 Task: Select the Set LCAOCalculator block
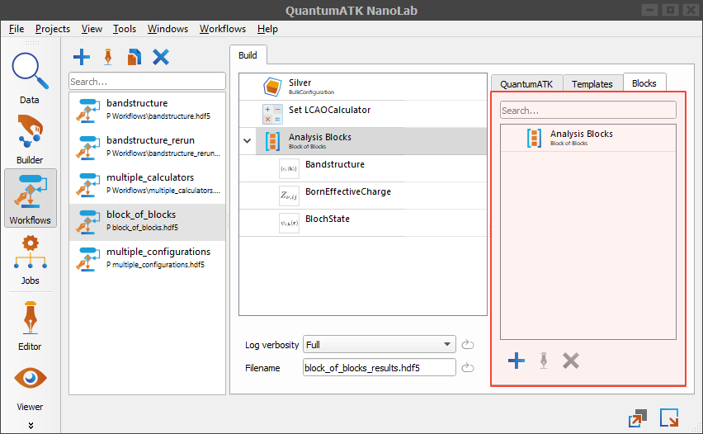(363, 114)
